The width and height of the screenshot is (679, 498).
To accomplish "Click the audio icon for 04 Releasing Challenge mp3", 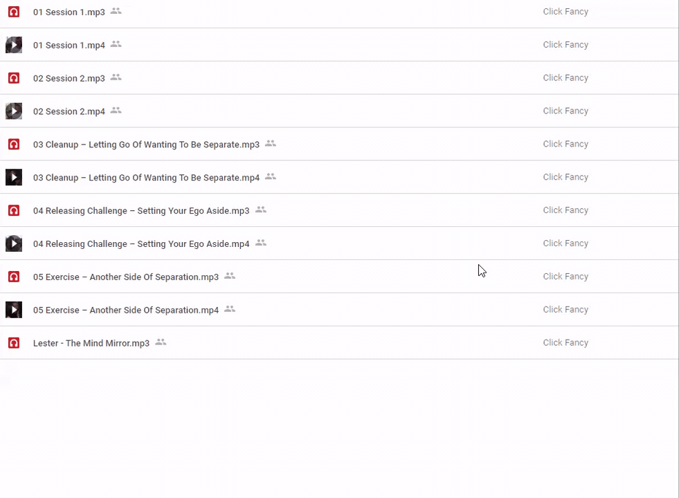I will point(14,211).
